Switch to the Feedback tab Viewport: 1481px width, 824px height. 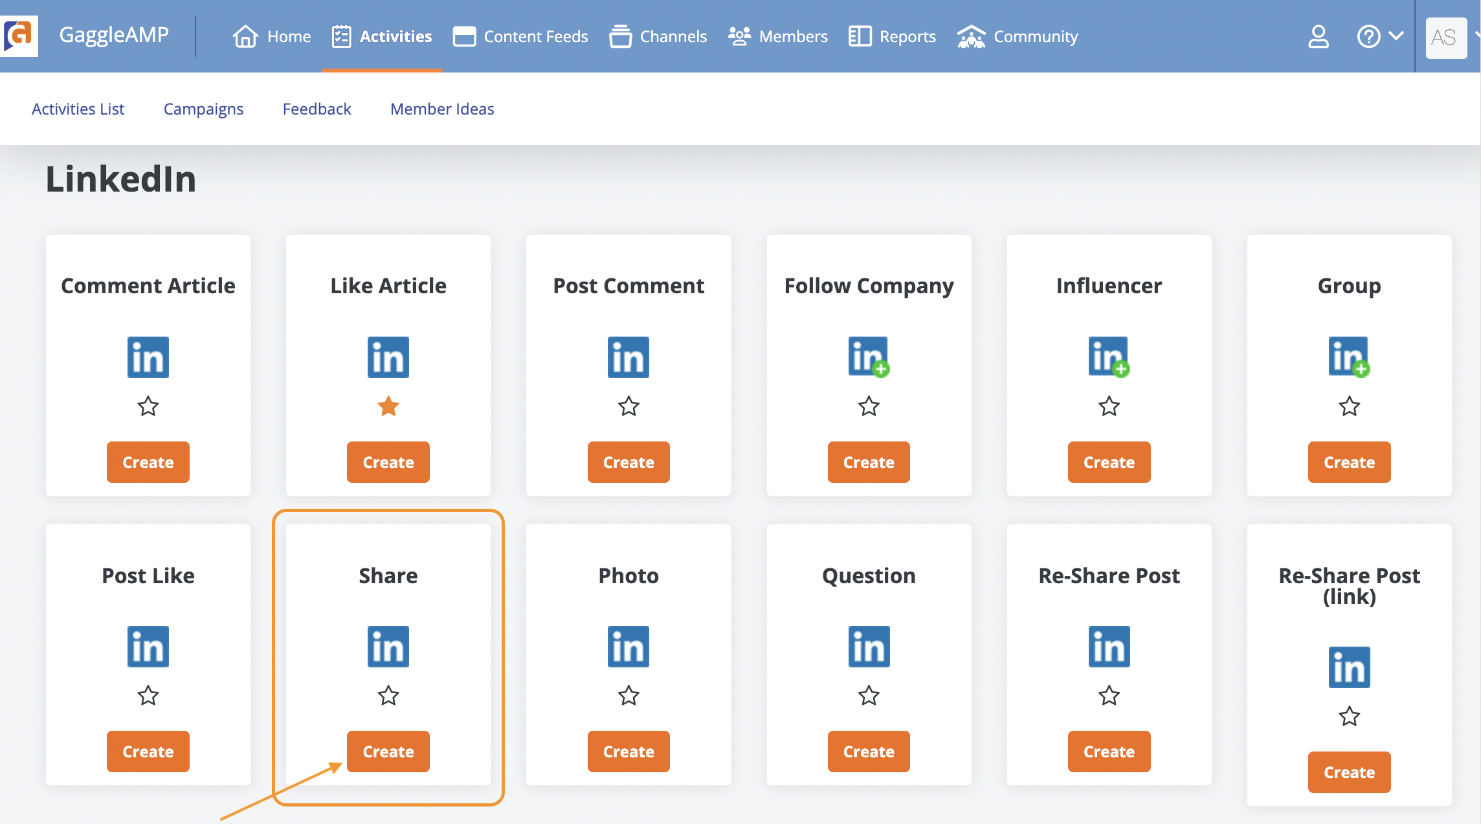click(317, 109)
